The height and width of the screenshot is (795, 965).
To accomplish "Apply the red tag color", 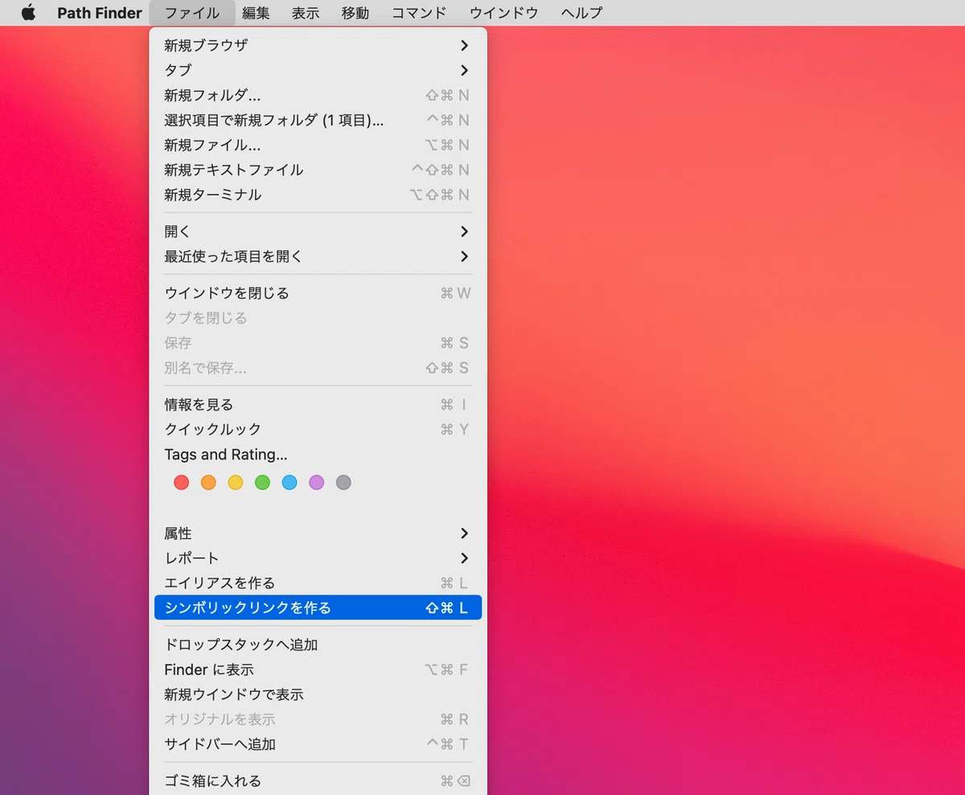I will (182, 483).
